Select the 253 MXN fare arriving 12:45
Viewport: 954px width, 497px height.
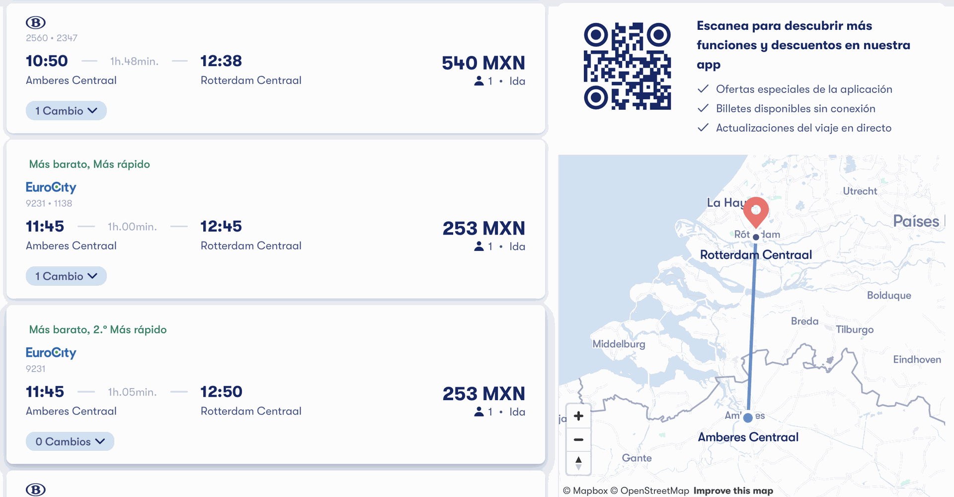(483, 229)
